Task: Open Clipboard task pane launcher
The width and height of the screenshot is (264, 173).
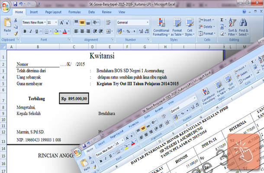Action: (x=18, y=39)
